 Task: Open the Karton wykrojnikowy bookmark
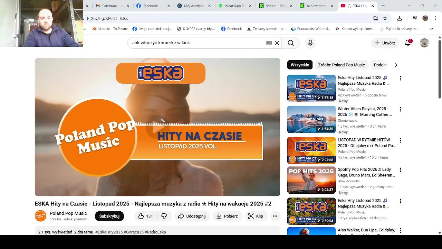(x=355, y=29)
